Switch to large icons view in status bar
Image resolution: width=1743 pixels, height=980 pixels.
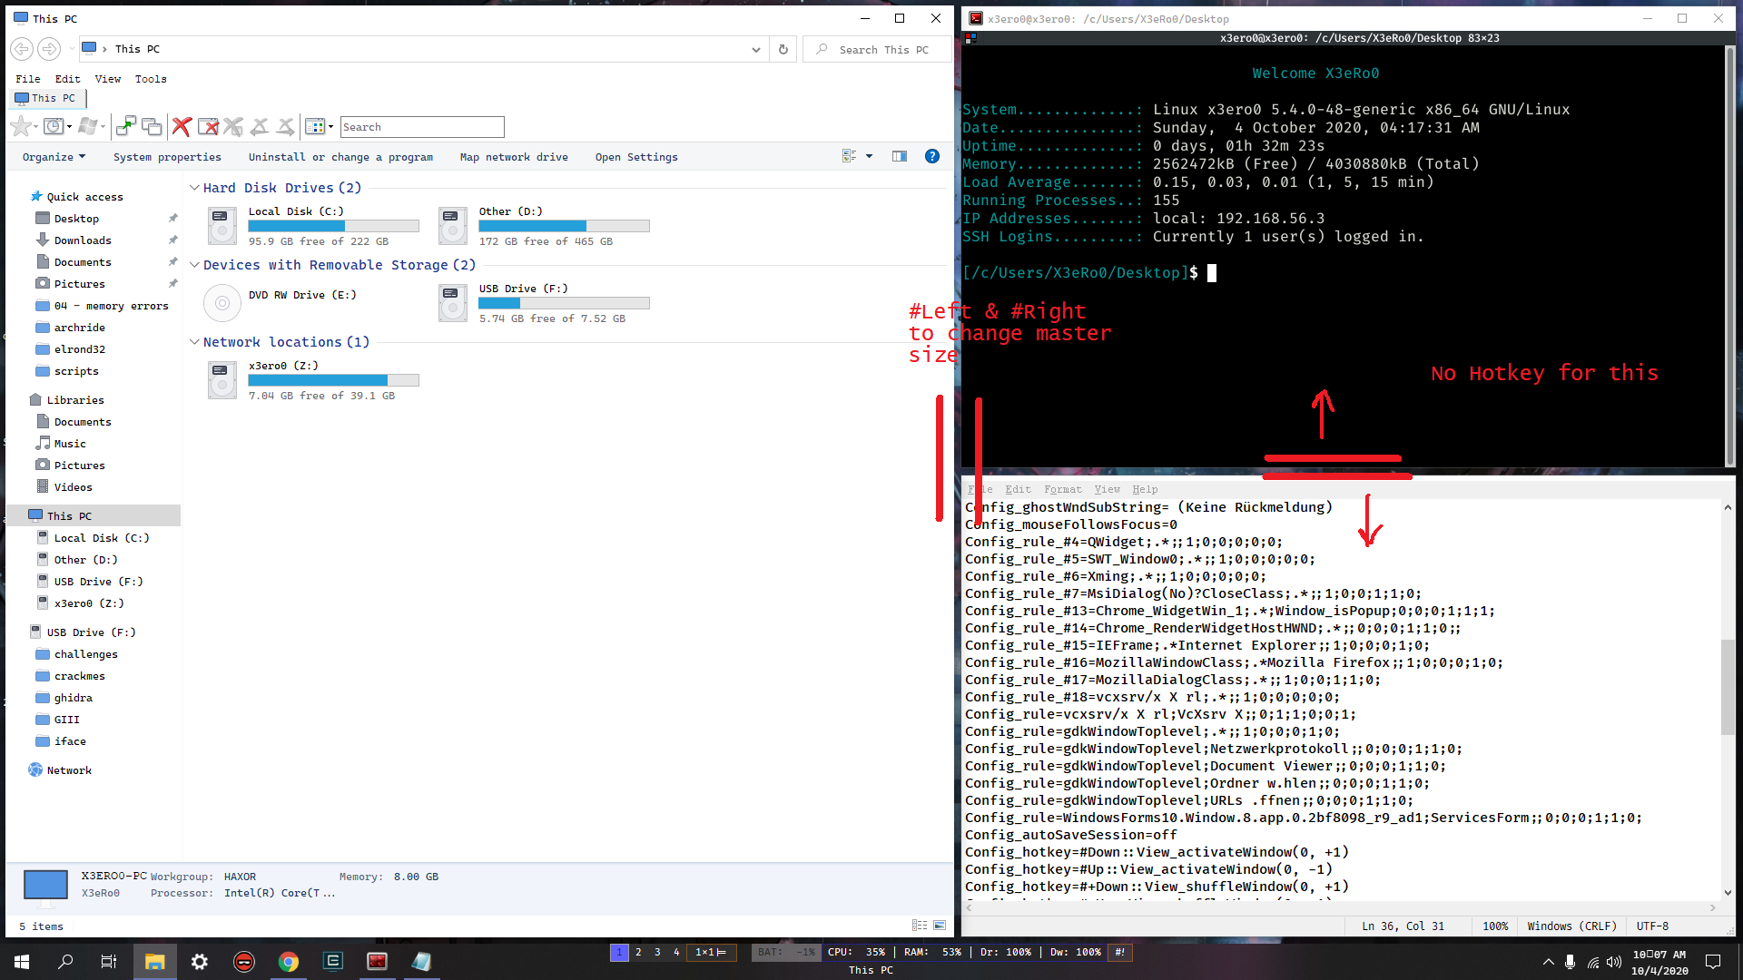coord(940,926)
